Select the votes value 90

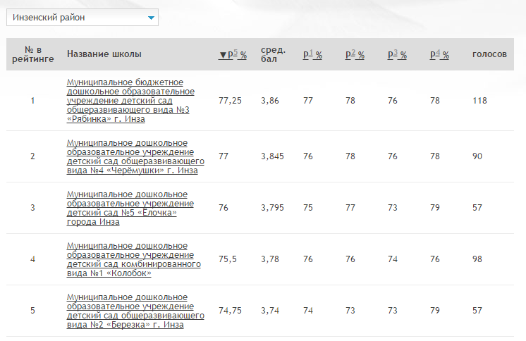point(477,156)
